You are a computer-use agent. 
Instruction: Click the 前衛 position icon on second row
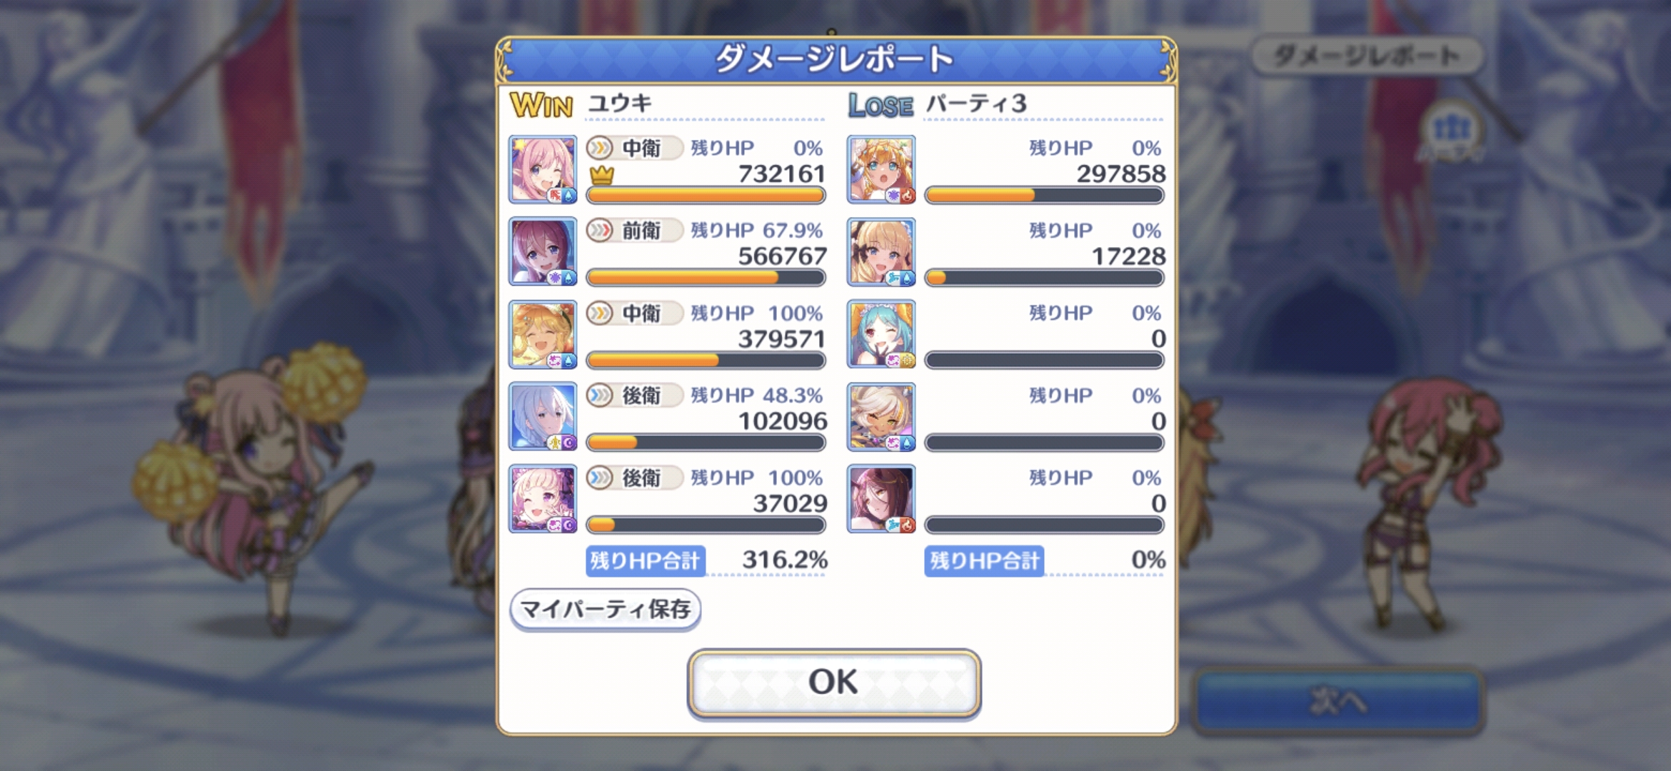point(600,231)
